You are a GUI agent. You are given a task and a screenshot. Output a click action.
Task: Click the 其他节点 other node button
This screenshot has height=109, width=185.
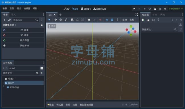[x=23, y=46]
